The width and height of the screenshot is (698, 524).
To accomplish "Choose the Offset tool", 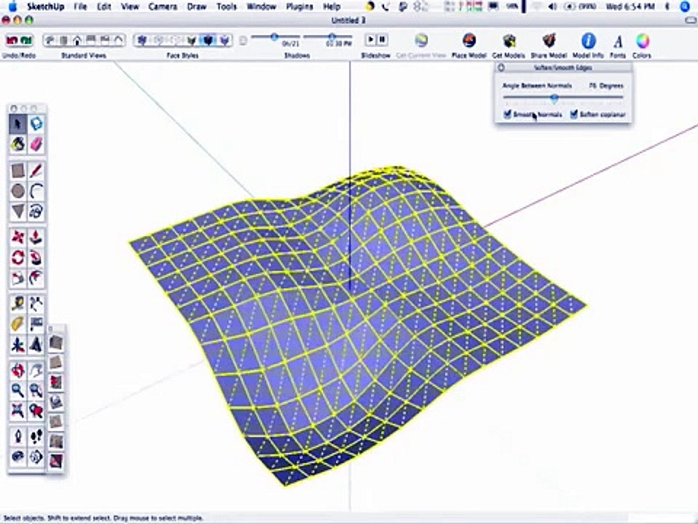I will tap(36, 278).
